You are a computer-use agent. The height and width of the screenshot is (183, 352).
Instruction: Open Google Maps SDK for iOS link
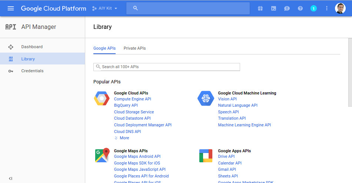[137, 163]
